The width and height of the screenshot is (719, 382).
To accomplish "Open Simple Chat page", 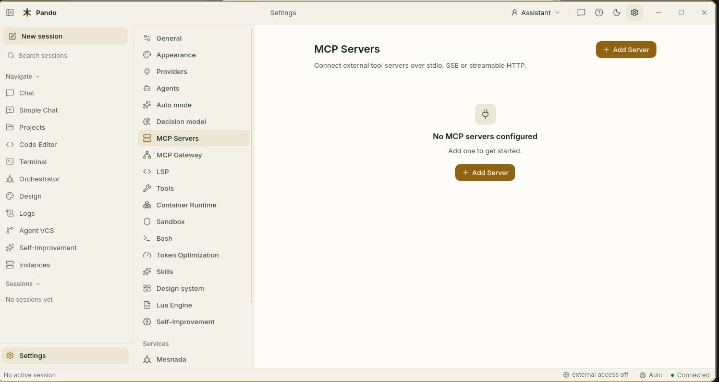I will click(x=65, y=110).
